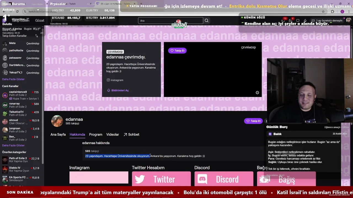Open YakupTV_1 channel in sidebar
Viewport: 353px width, 198px height.
(22, 73)
